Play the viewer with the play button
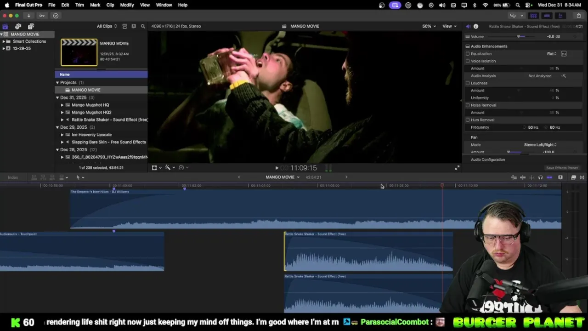 point(277,168)
